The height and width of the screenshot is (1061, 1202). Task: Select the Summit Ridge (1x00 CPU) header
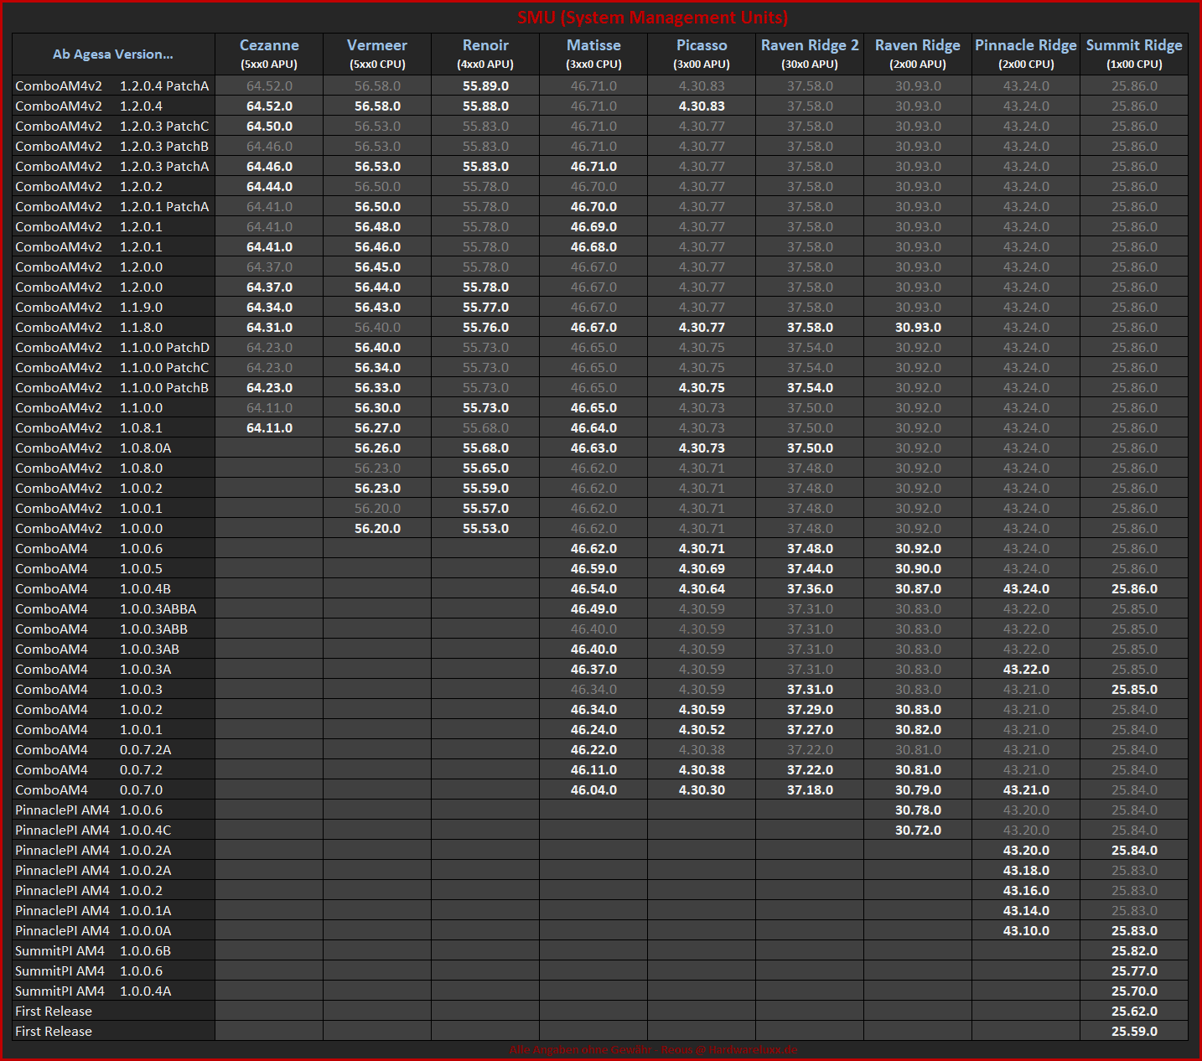1134,54
